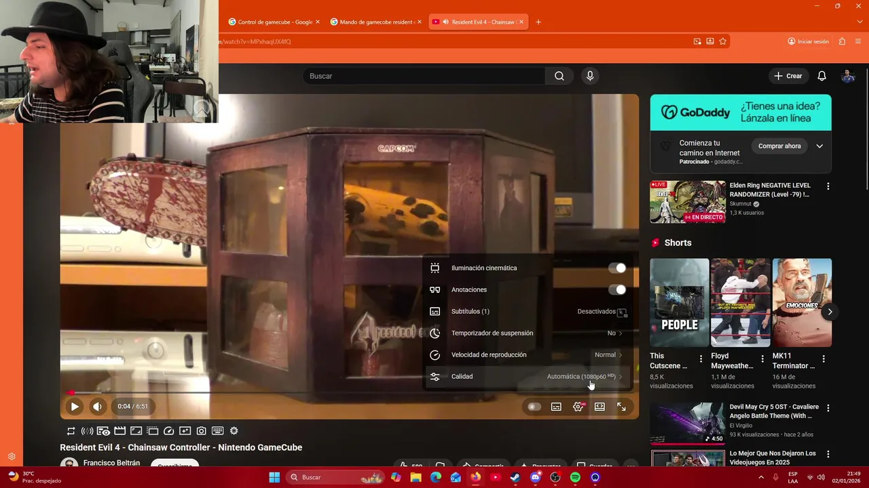Mute the video with the speaker icon

point(97,407)
